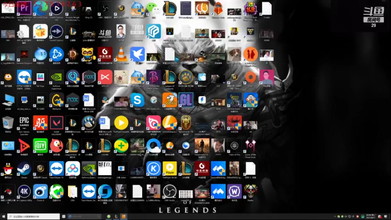Open the Adobe Premiere Pro shortcut

tap(24, 8)
